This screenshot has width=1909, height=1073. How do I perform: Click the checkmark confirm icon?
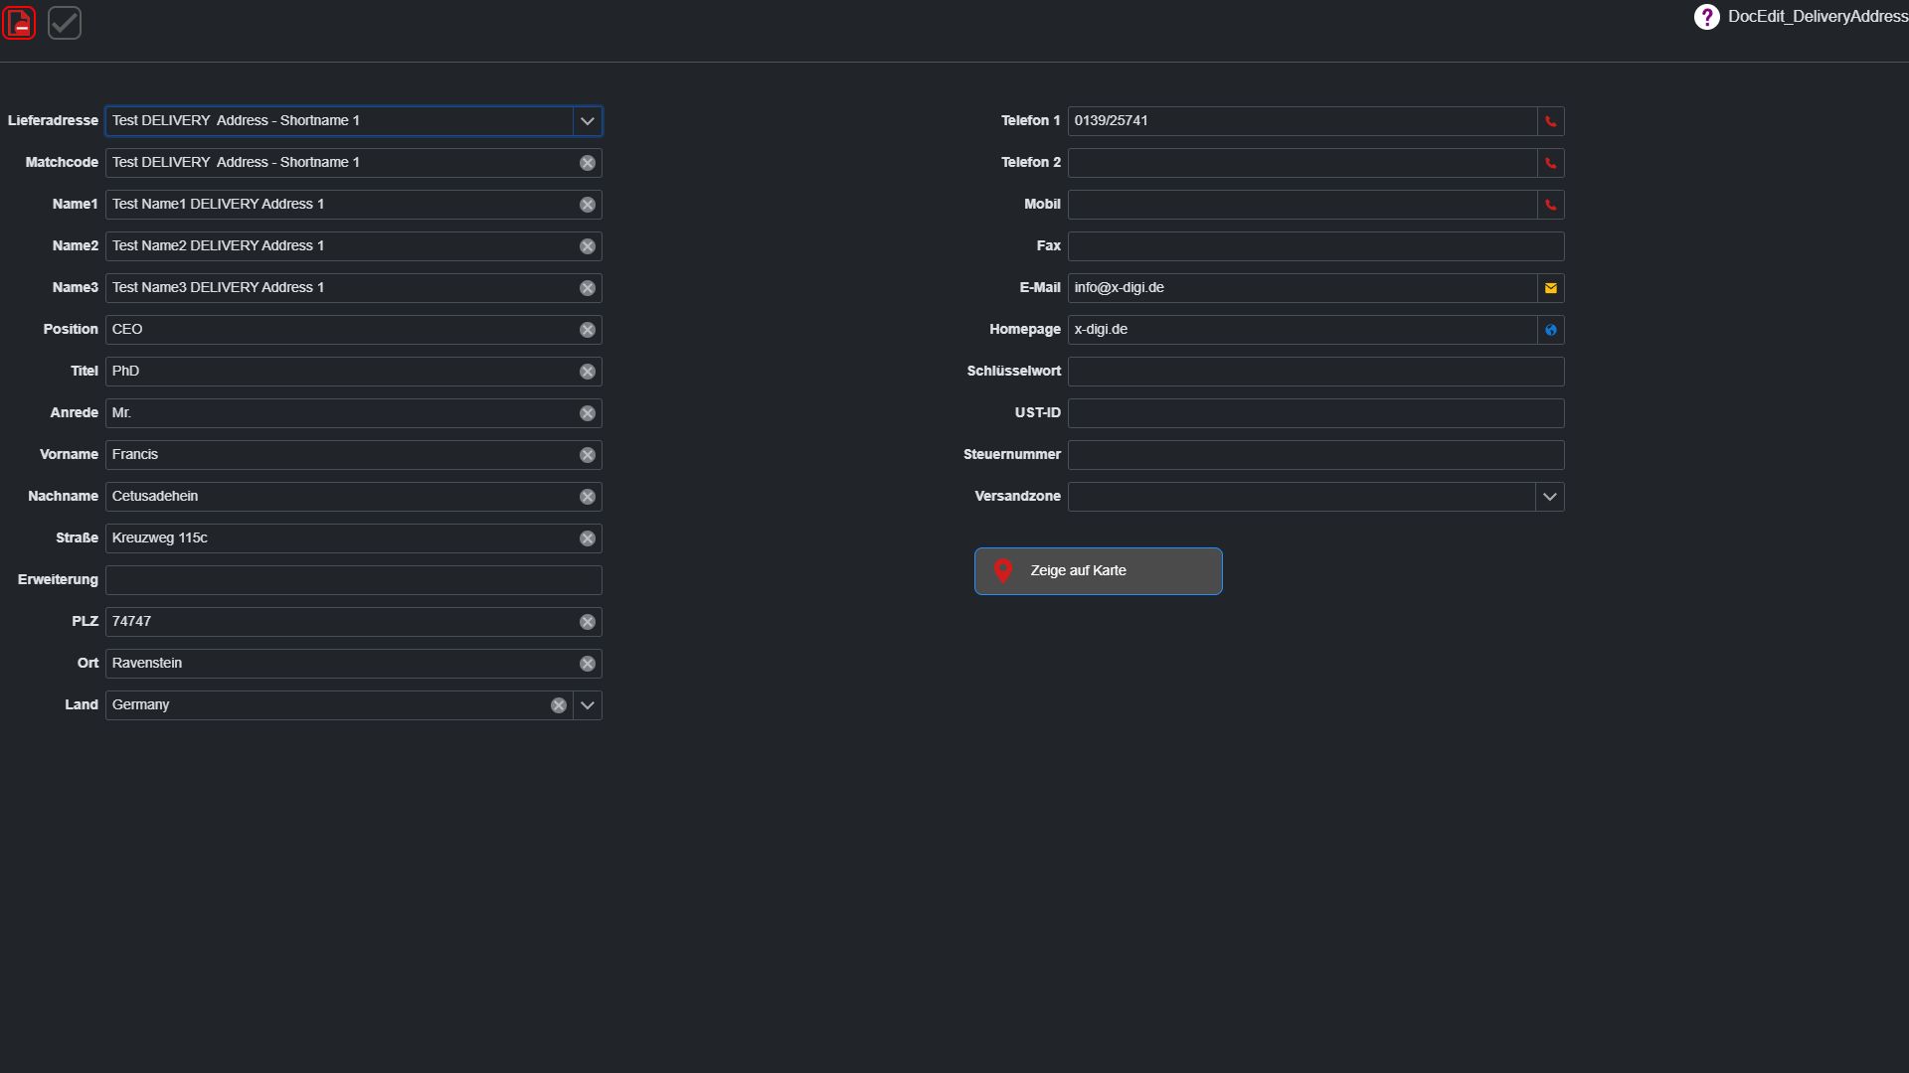point(65,23)
